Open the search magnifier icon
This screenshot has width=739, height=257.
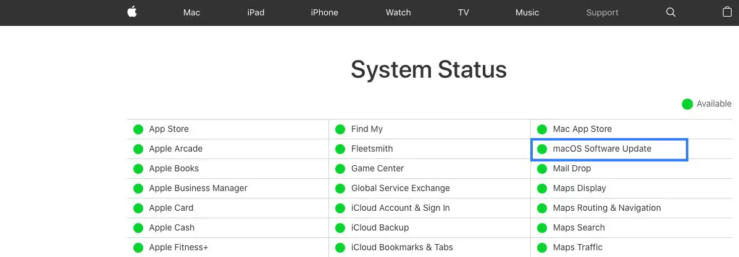tap(671, 12)
